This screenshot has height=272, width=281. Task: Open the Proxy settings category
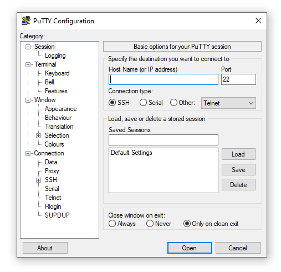point(52,171)
